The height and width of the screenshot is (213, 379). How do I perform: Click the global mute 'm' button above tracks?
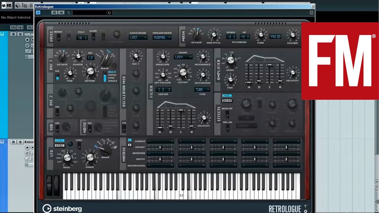point(13,27)
